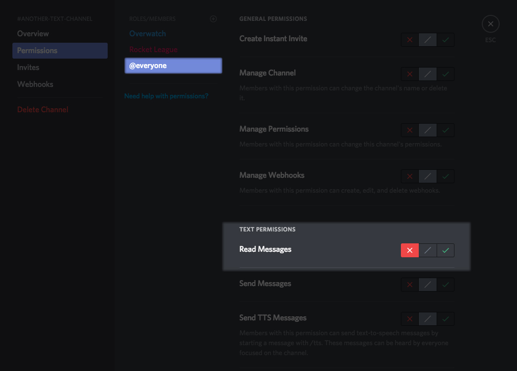Deny Create Instant Invite permission
This screenshot has width=517, height=371.
tap(410, 40)
